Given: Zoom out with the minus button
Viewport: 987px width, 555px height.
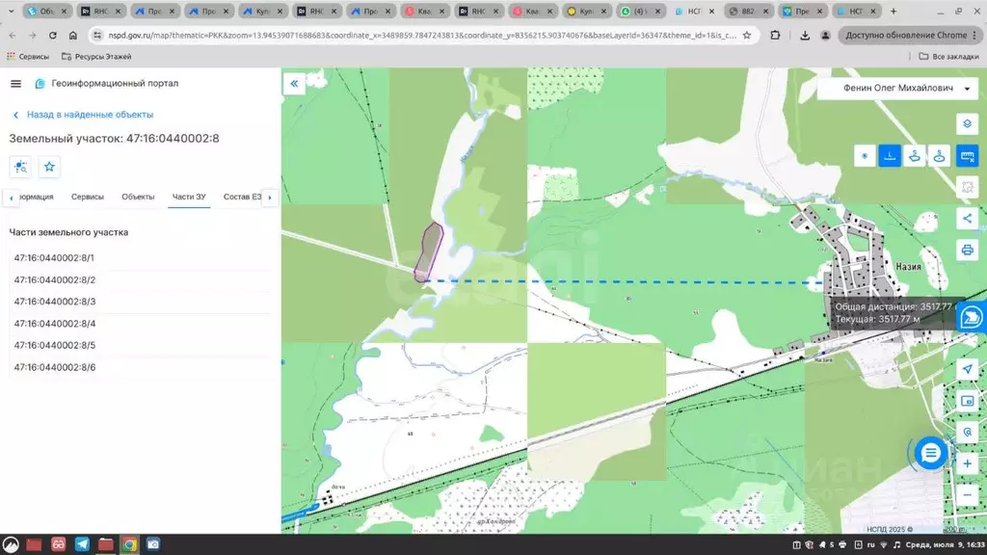Looking at the screenshot, I should point(967,494).
